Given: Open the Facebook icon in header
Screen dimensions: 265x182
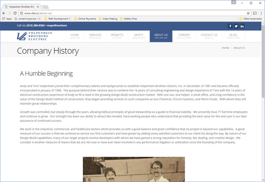Looking at the screenshot, I should 230,26.
